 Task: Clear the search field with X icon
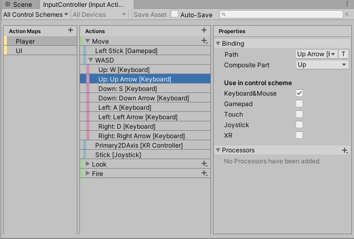(347, 14)
